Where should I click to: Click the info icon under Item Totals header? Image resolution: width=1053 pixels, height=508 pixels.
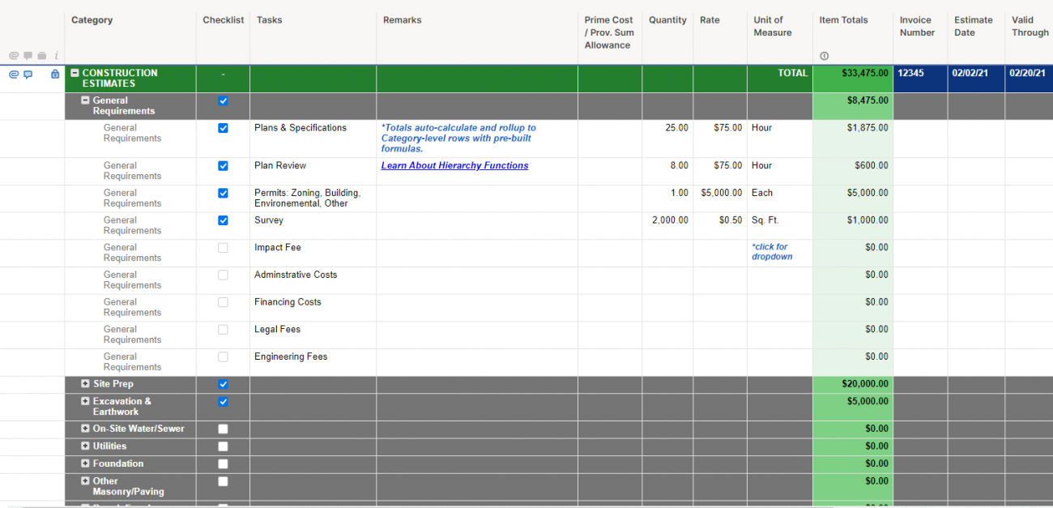(824, 55)
